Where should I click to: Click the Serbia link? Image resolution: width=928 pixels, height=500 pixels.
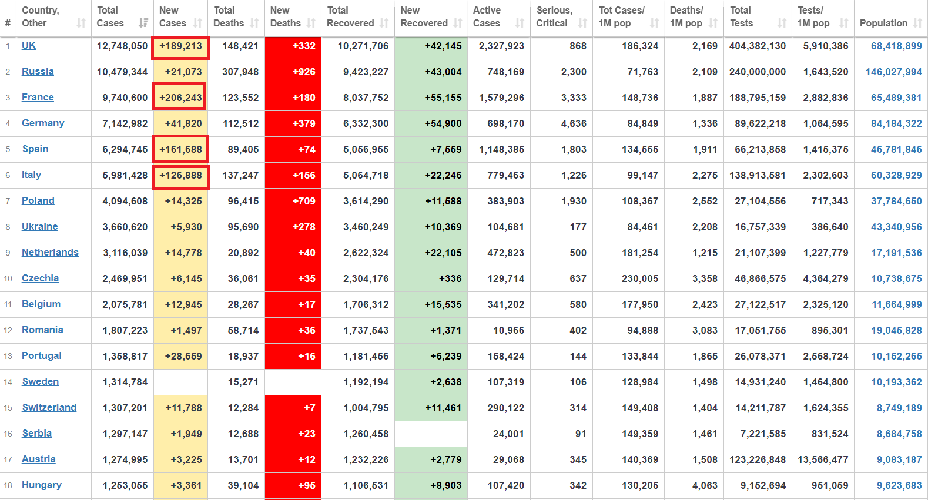pos(37,433)
